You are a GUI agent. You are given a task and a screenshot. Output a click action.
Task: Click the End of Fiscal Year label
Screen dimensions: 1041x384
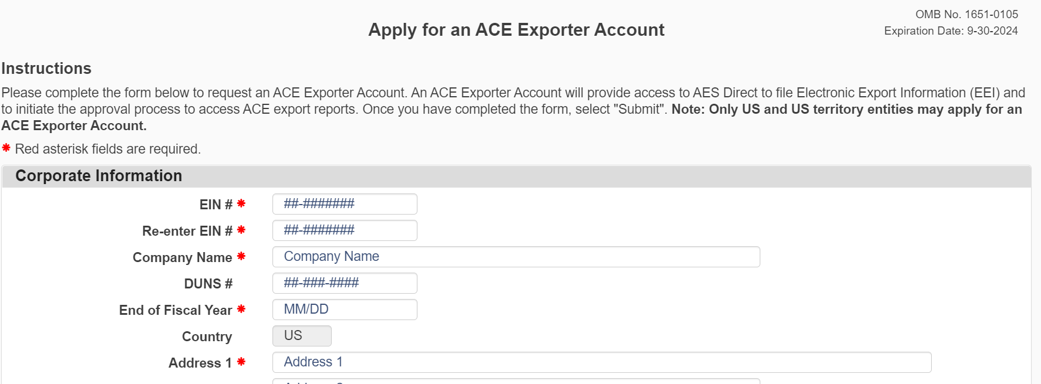[x=175, y=310]
